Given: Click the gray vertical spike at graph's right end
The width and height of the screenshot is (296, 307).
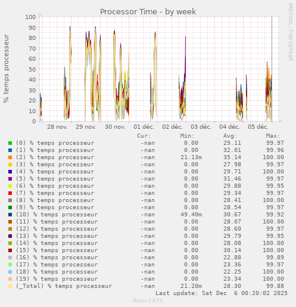Looking at the screenshot, I should (272, 69).
